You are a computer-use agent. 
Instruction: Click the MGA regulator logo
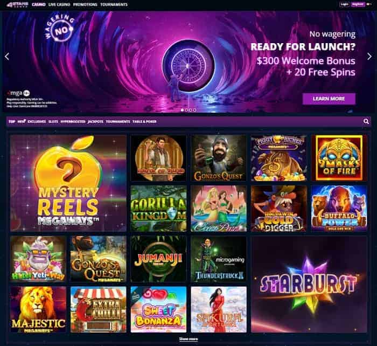[x=18, y=93]
